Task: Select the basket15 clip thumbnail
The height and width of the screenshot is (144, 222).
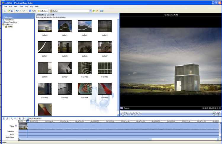Action: point(104,89)
